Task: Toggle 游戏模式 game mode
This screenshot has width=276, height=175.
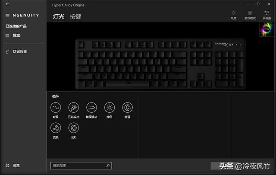Action: 250,15
